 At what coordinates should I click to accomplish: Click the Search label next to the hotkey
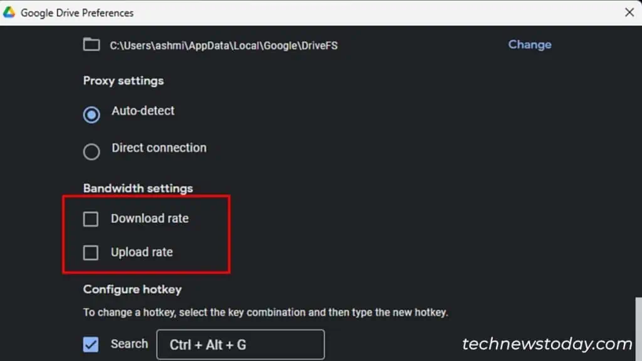[x=129, y=344]
